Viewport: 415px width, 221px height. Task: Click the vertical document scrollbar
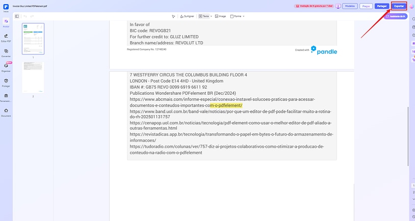point(408,136)
